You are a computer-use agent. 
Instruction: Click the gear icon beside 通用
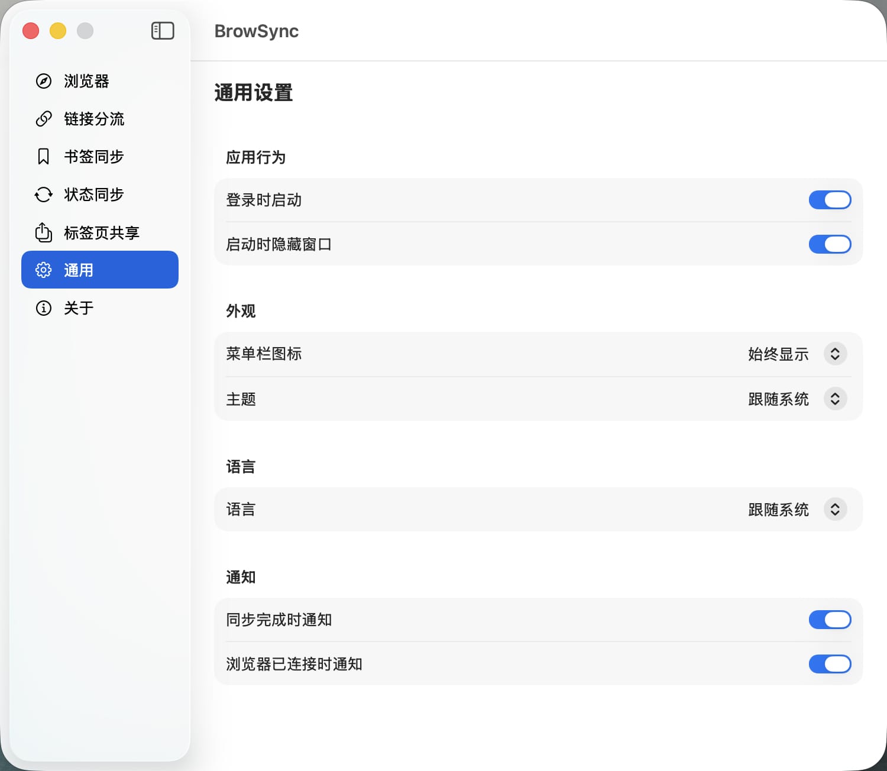[x=44, y=270]
